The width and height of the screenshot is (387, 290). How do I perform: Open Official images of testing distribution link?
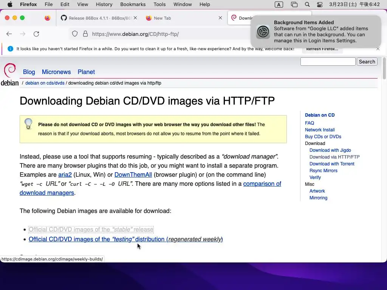[125, 239]
